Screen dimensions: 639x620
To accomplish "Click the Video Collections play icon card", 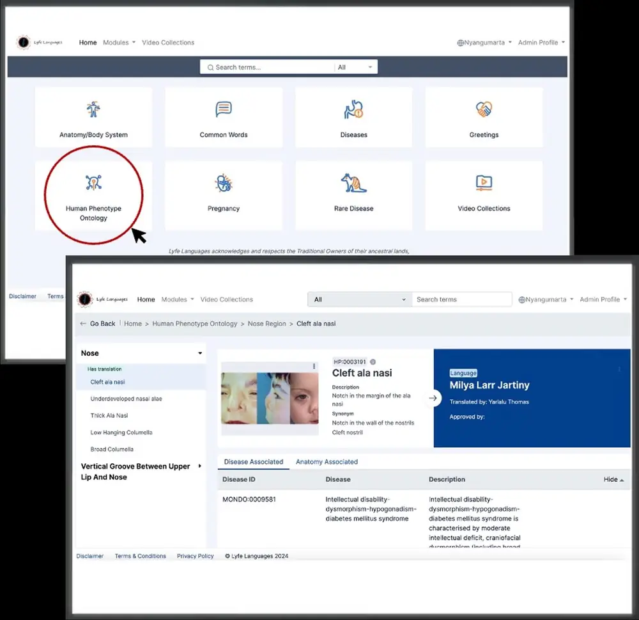I will [x=484, y=195].
